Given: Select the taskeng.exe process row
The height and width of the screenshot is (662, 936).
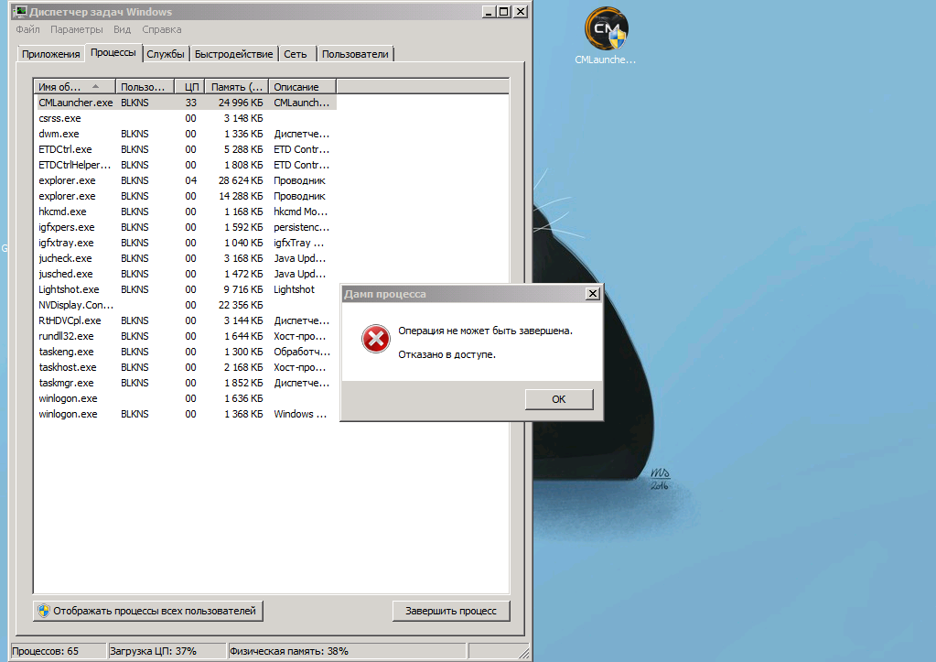Looking at the screenshot, I should tap(186, 352).
